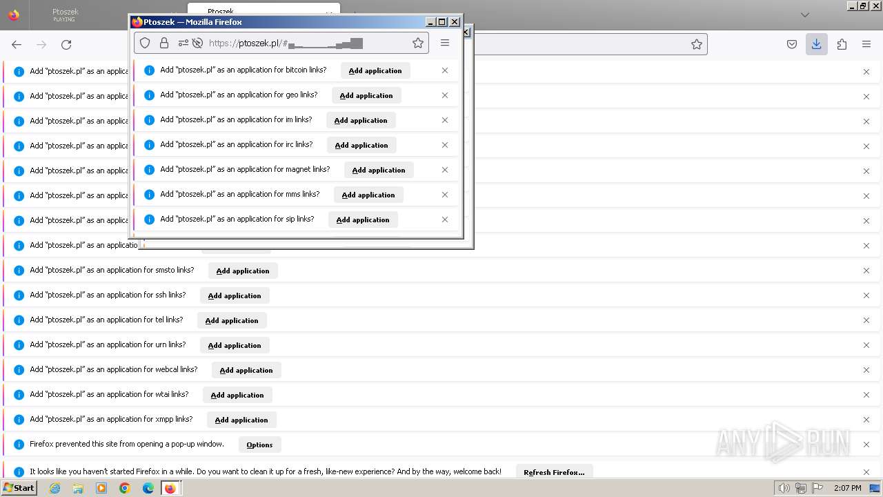Add application for urn links

click(x=235, y=345)
